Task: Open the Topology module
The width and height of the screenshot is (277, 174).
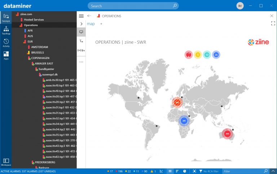Action: (6, 30)
